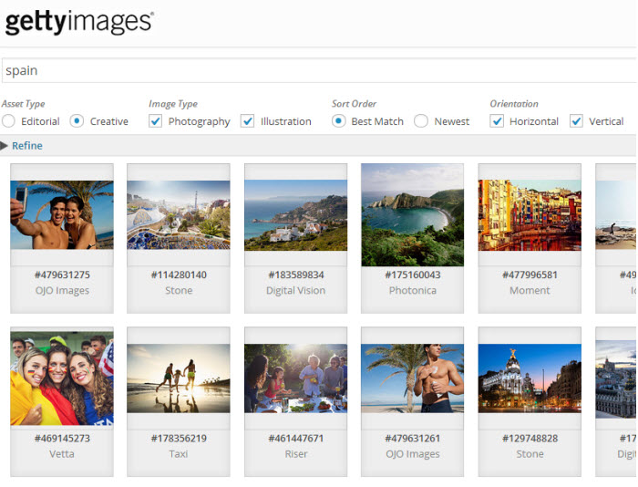Click the ID text '#479631261'
The width and height of the screenshot is (638, 487).
pyautogui.click(x=413, y=439)
